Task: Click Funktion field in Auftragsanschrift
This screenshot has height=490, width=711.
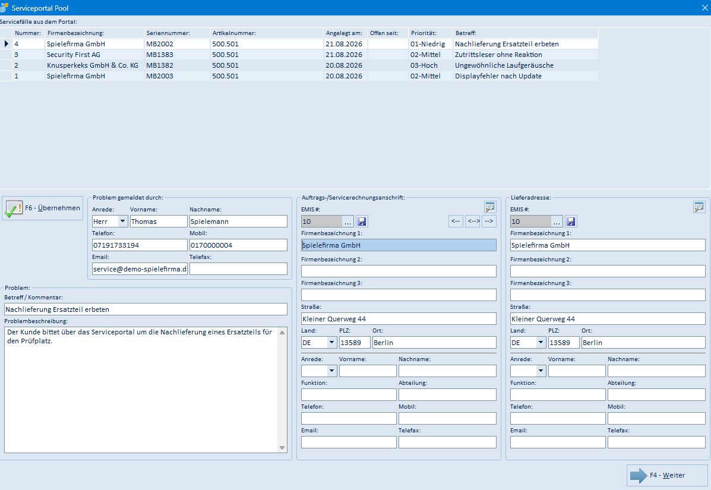Action: 349,394
